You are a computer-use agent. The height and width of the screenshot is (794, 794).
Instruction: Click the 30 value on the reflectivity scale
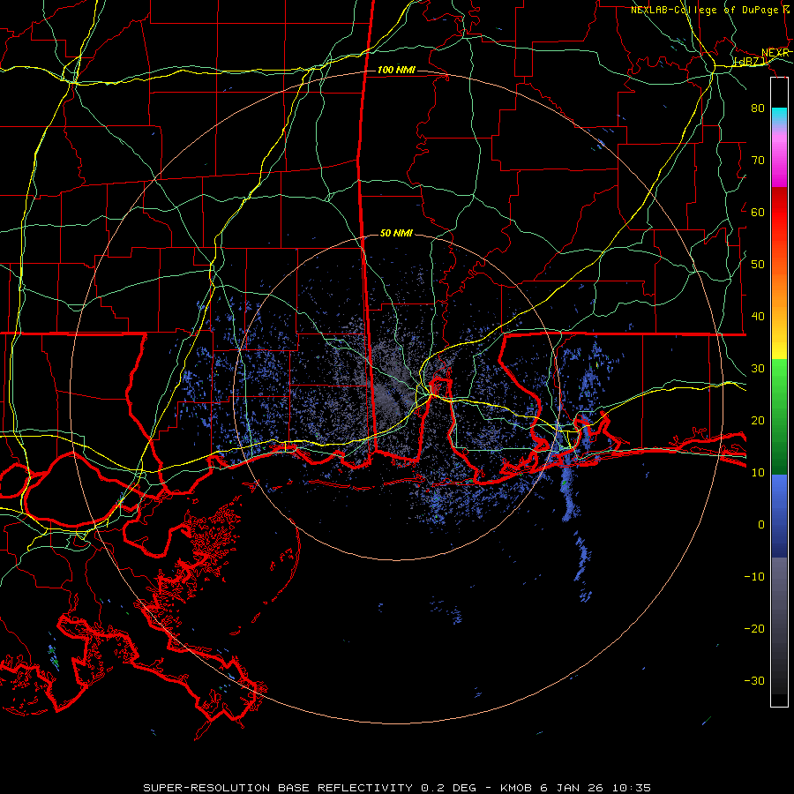tap(758, 369)
